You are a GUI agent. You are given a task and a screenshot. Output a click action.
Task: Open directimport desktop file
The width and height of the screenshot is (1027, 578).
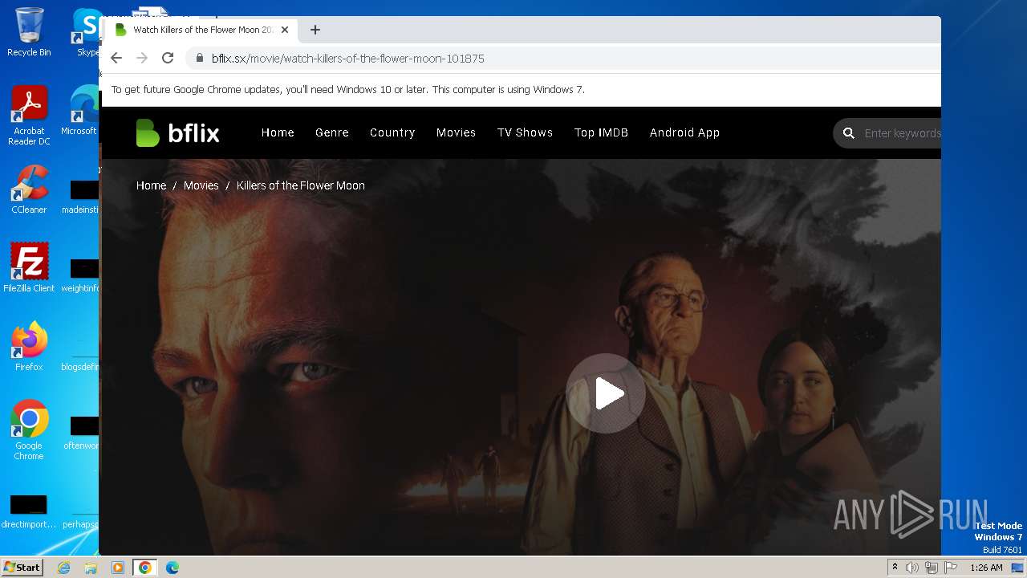pyautogui.click(x=29, y=512)
